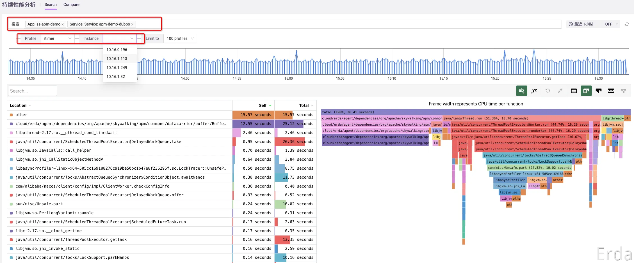This screenshot has width=634, height=263.
Task: Click the ab forward name-format icon
Action: point(521,91)
